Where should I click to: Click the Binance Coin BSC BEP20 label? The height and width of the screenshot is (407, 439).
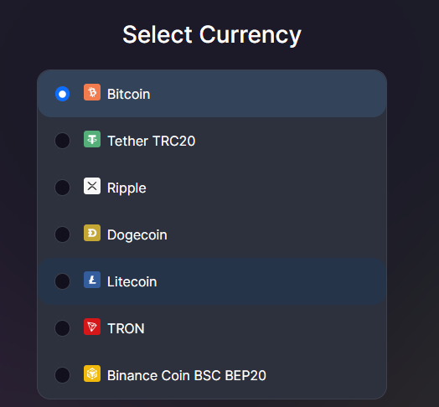click(x=187, y=375)
